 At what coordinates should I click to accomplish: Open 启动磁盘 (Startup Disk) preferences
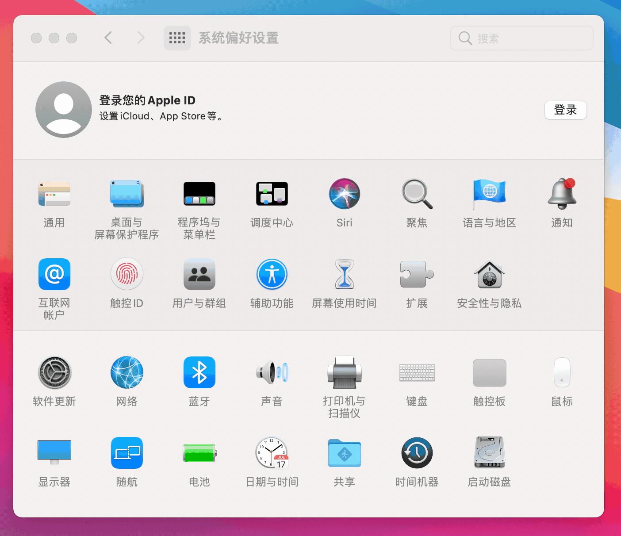(489, 453)
